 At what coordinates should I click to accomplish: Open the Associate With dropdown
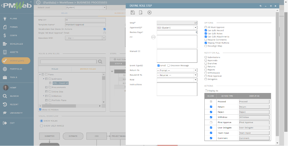[x=104, y=38]
